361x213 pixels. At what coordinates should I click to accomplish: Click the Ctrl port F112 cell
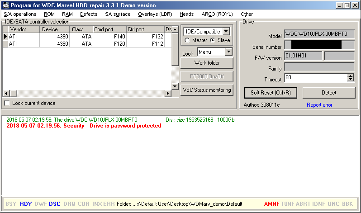[x=145, y=44]
